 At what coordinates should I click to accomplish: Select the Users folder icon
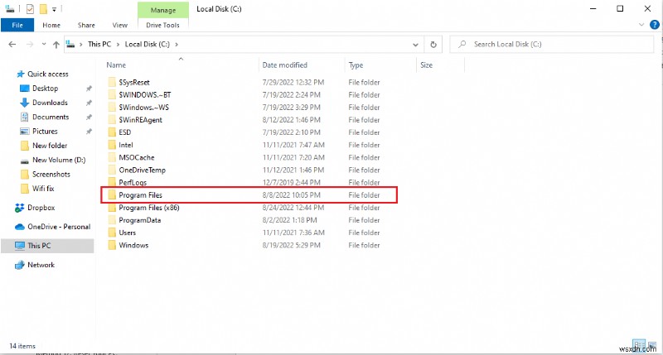coord(112,233)
